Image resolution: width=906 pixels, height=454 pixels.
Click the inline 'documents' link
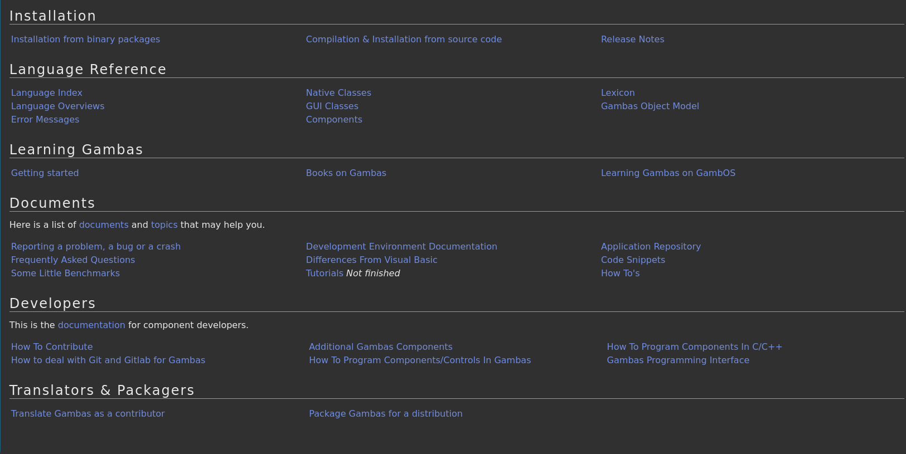point(104,225)
